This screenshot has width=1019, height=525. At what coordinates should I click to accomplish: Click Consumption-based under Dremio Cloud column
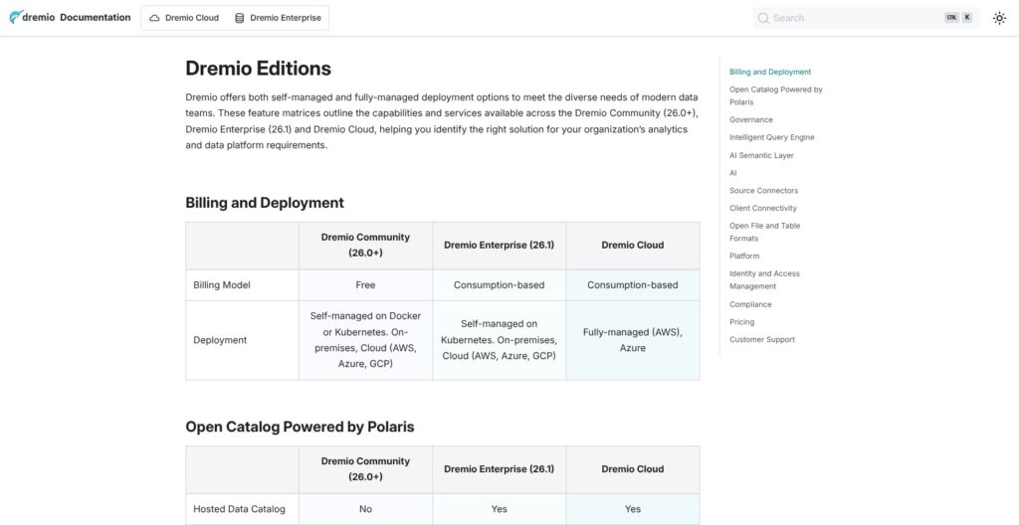coord(632,284)
